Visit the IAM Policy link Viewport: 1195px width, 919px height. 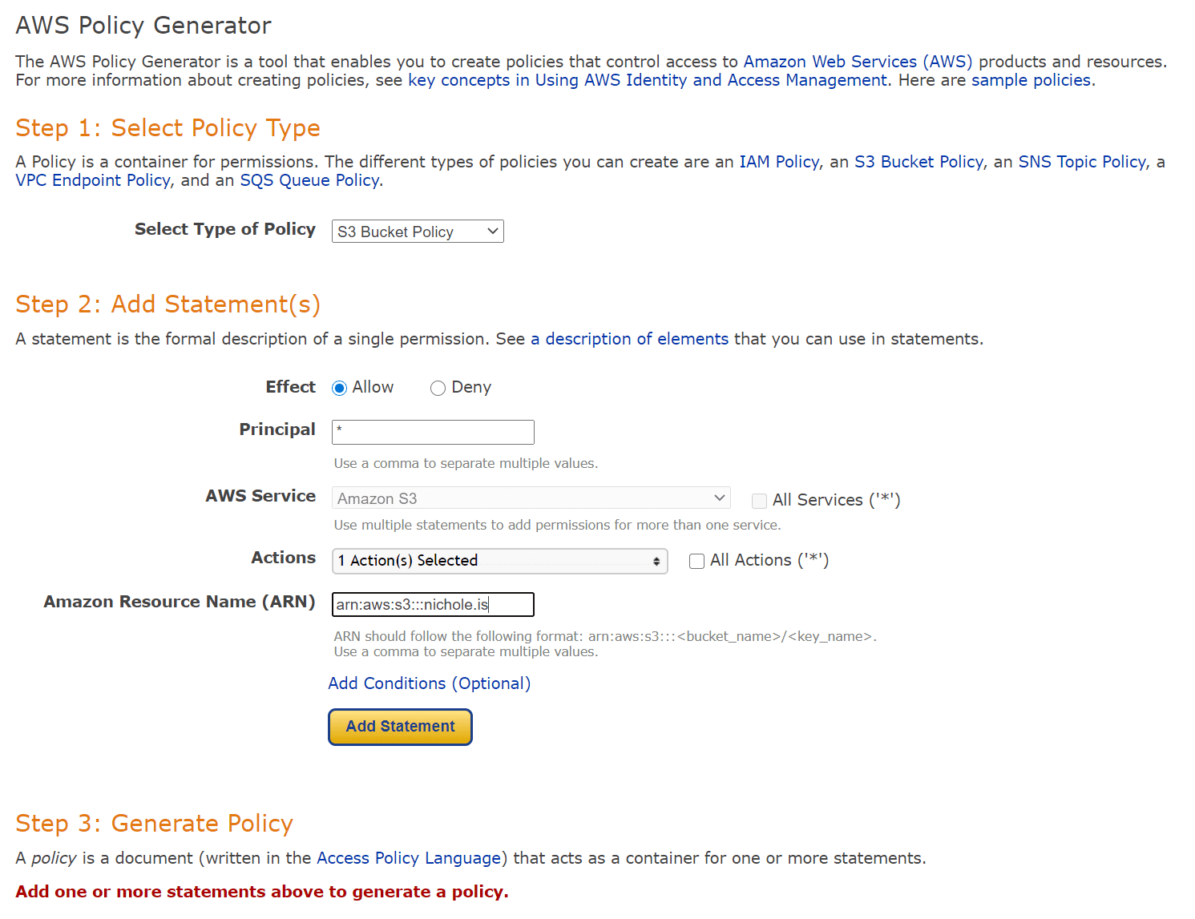(x=779, y=162)
